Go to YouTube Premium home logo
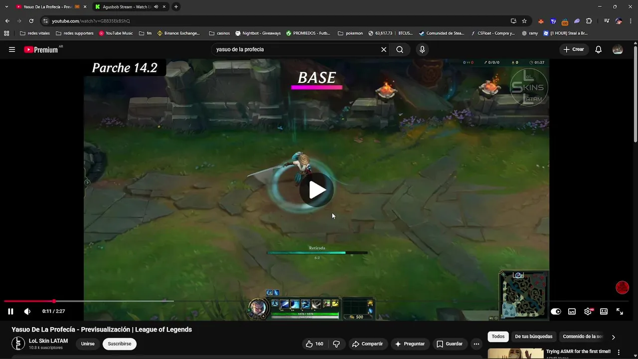Screen dimensions: 638x359 pyautogui.click(x=41, y=49)
